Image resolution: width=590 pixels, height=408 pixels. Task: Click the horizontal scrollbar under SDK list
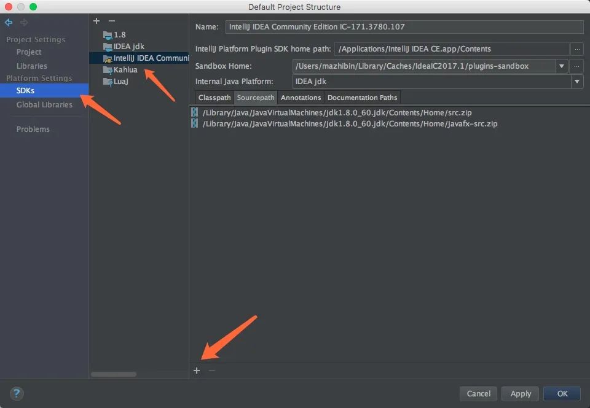(114, 374)
